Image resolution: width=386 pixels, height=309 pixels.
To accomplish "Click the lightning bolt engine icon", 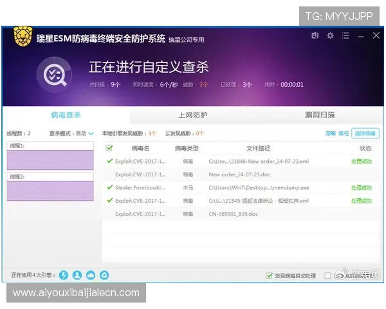I will point(64,275).
